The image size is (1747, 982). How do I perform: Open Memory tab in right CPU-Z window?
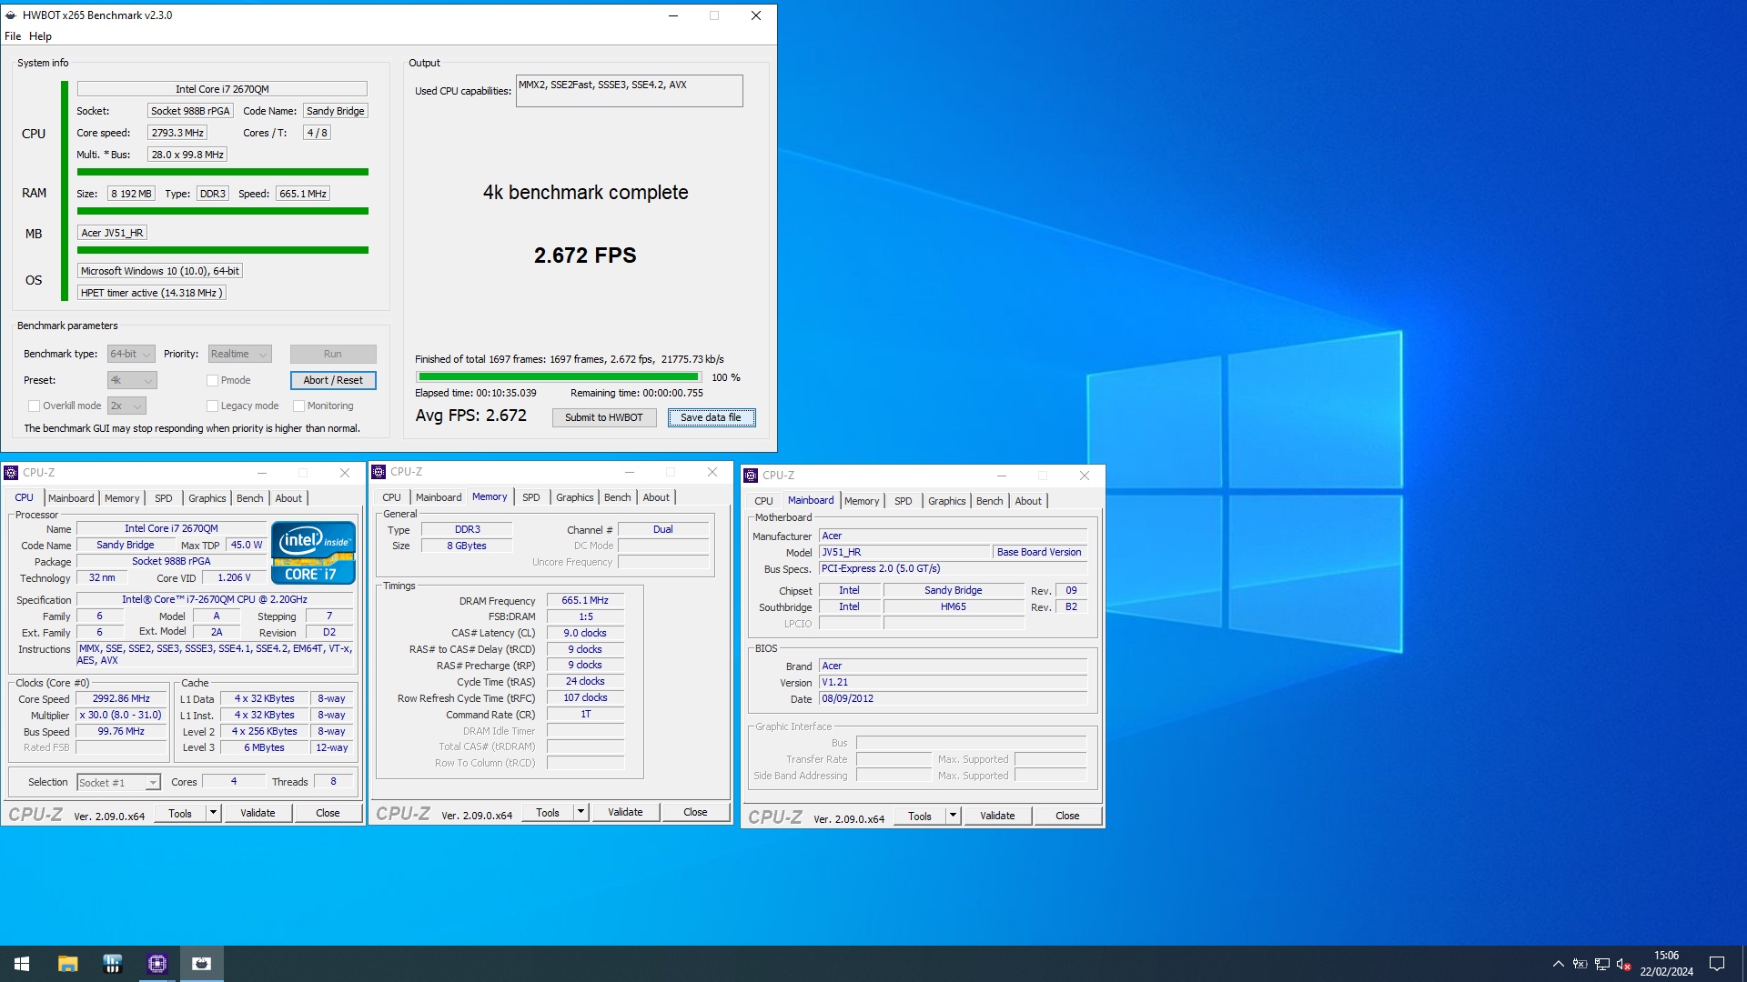pos(862,501)
